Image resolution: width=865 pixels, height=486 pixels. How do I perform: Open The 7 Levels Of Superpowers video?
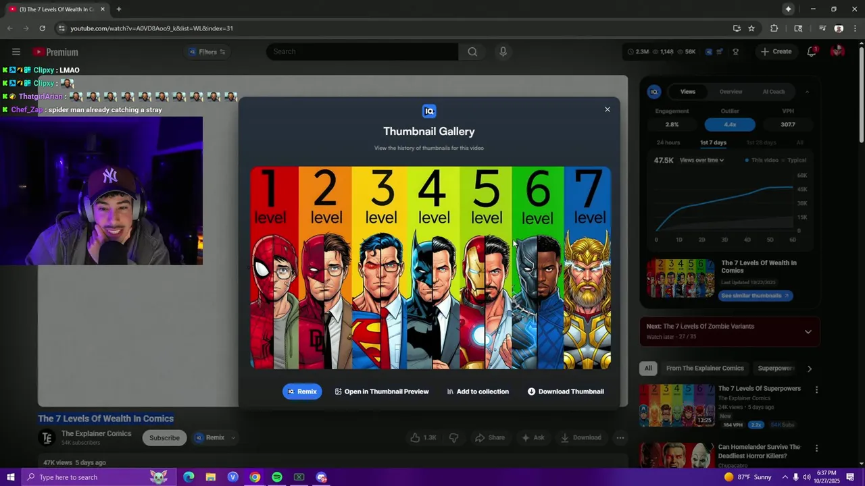click(759, 389)
